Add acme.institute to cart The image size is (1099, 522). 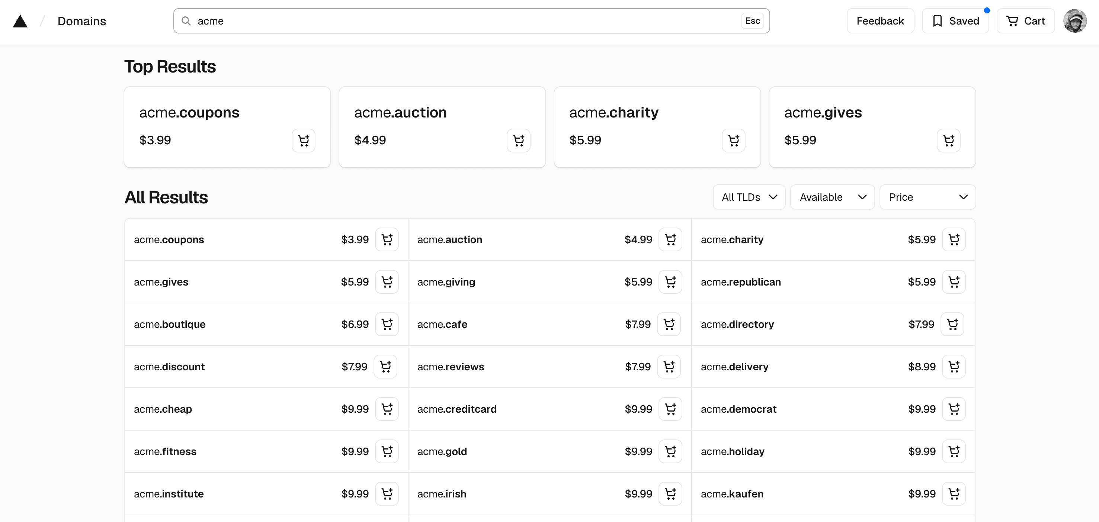(x=387, y=493)
